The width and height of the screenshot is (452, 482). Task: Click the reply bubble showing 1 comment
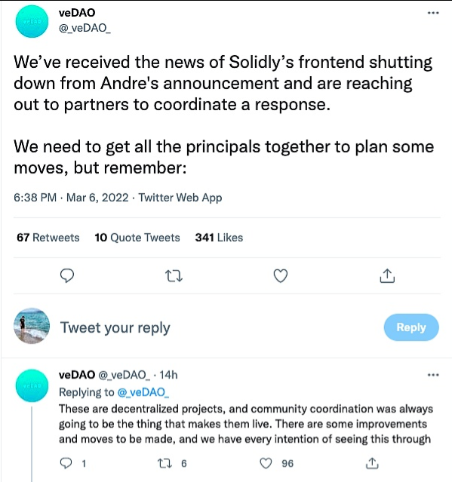[x=66, y=463]
